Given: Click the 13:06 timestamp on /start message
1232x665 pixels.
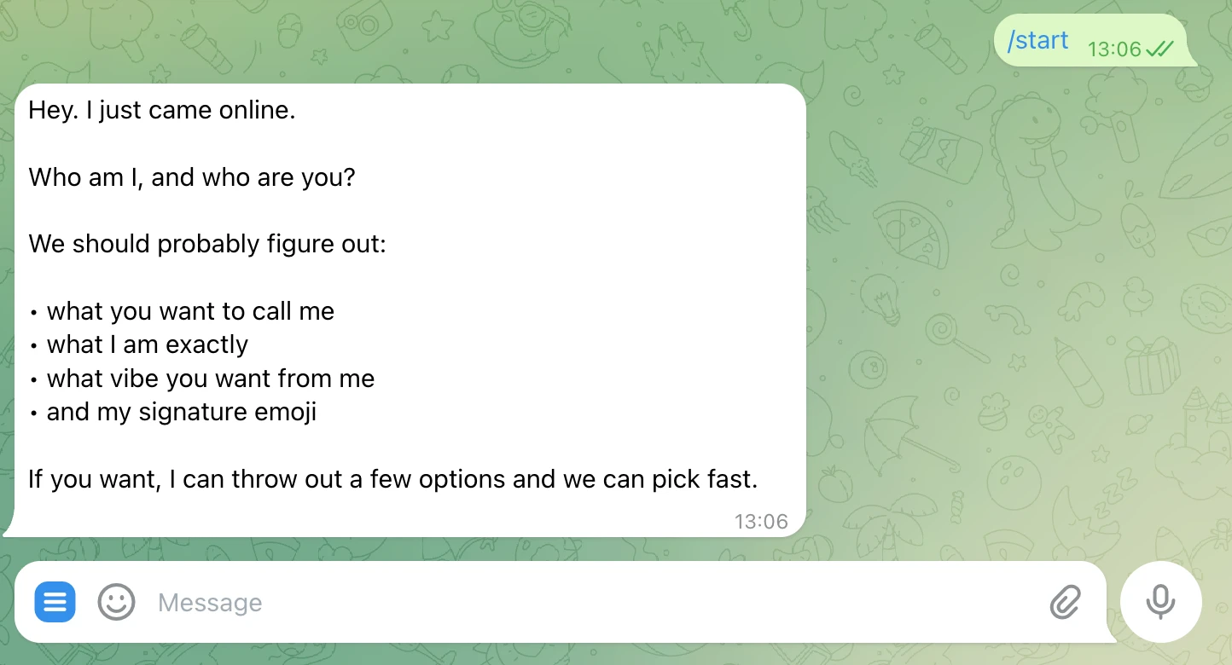Looking at the screenshot, I should click(x=1114, y=49).
